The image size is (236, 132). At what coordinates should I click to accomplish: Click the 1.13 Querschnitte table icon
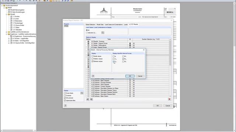coord(11,25)
